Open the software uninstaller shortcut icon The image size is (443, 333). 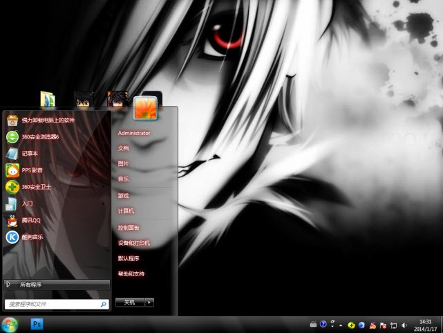(x=12, y=120)
